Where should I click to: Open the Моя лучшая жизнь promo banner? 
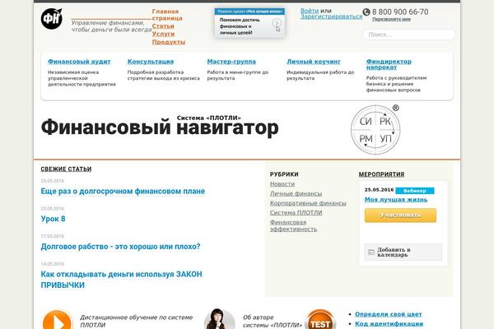(249, 23)
